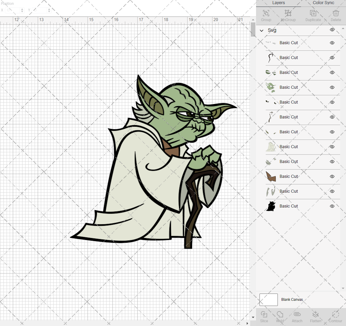Select the Yoda image on canvas
346x326 pixels.
point(154,162)
